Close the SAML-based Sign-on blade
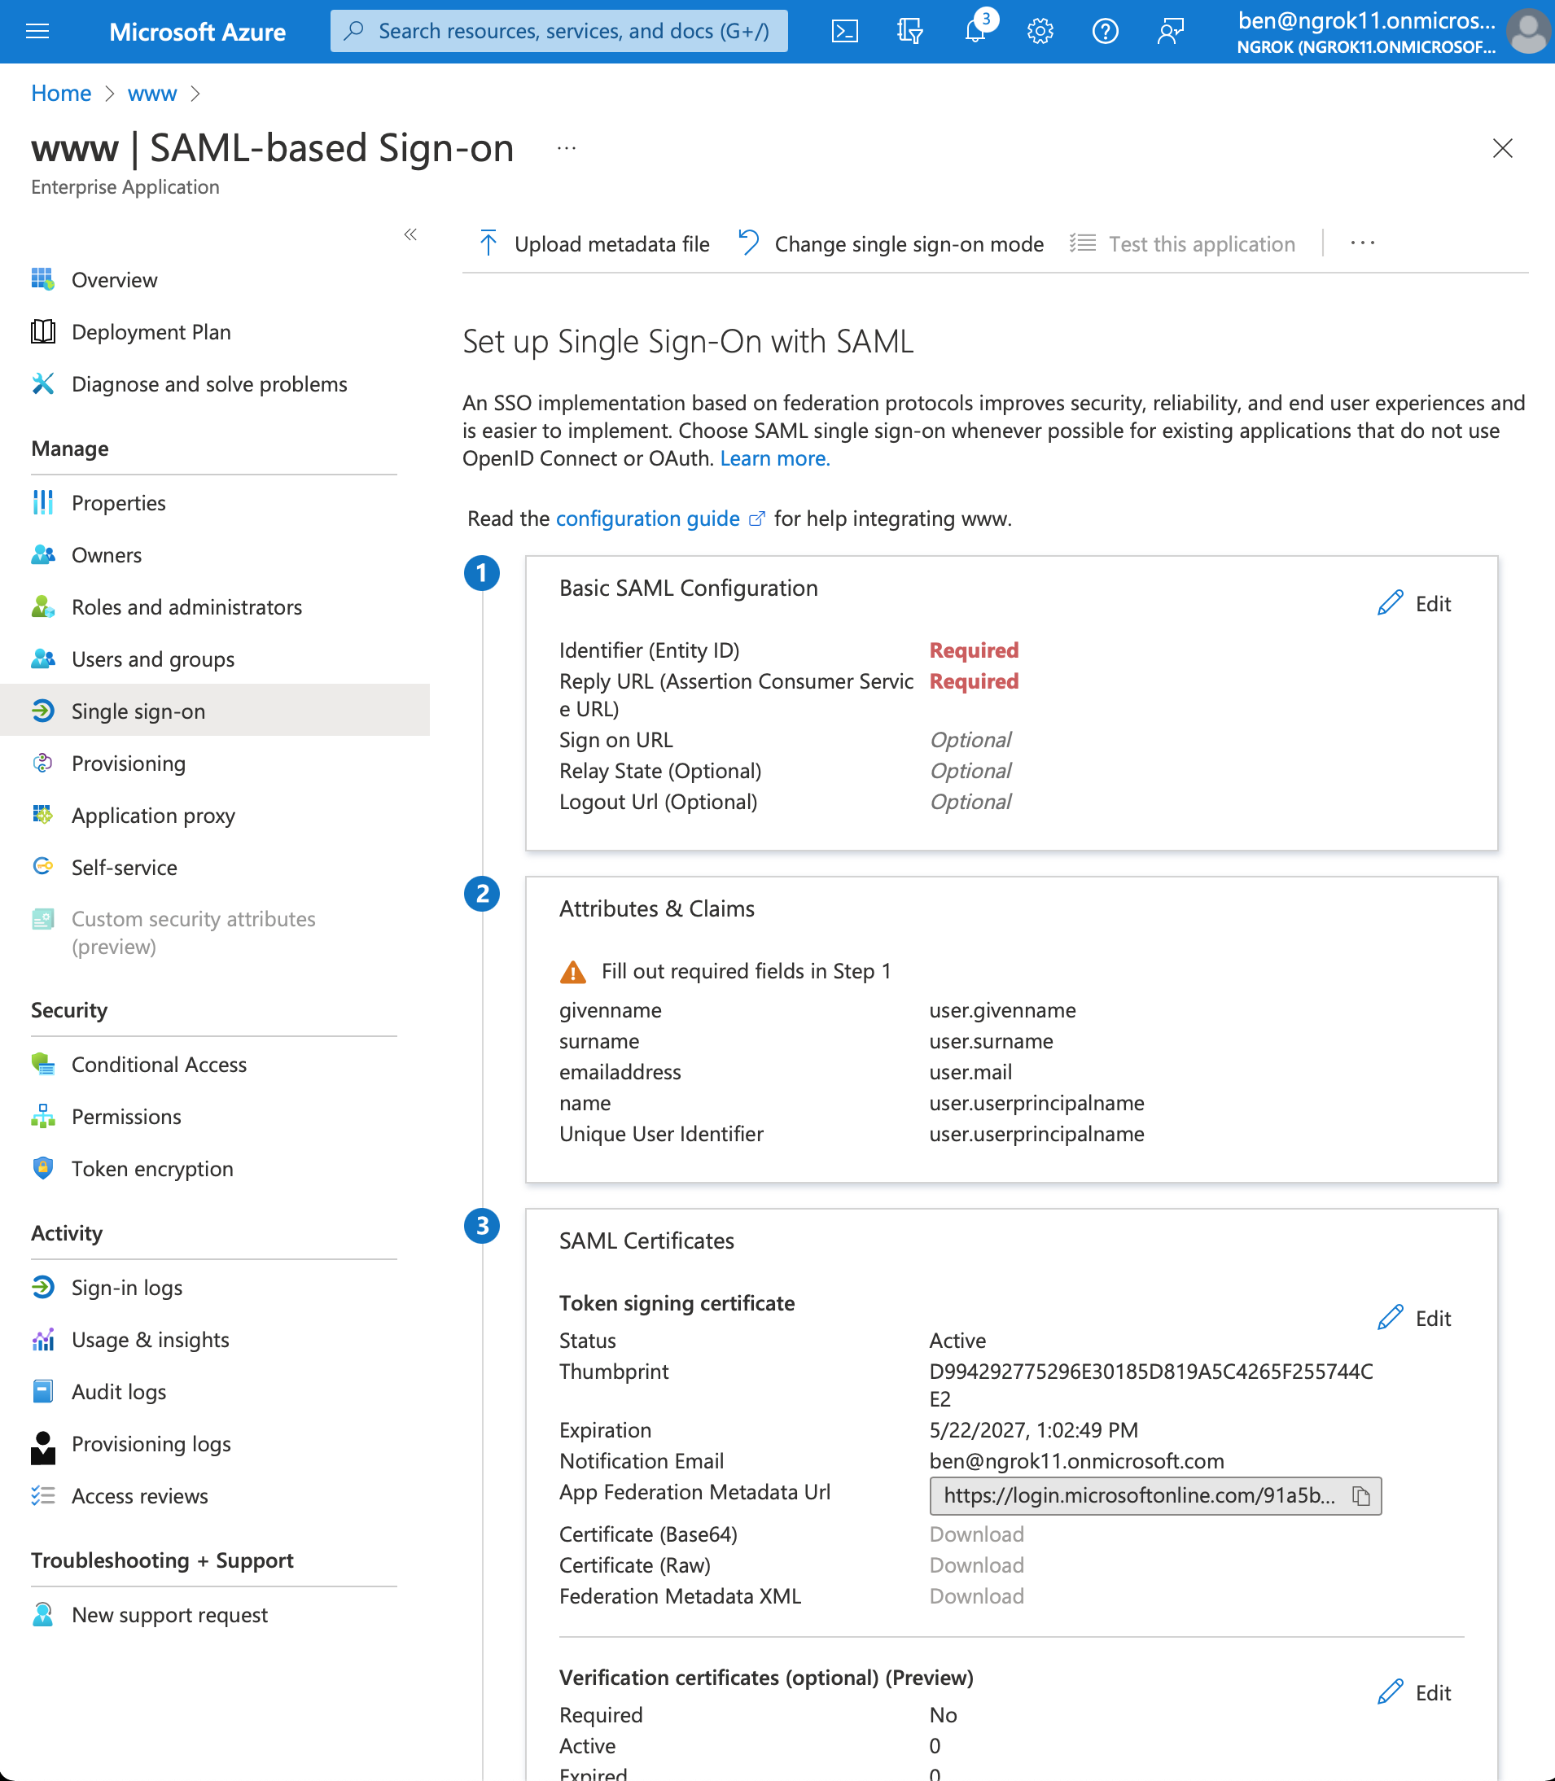The image size is (1555, 1781). tap(1502, 148)
